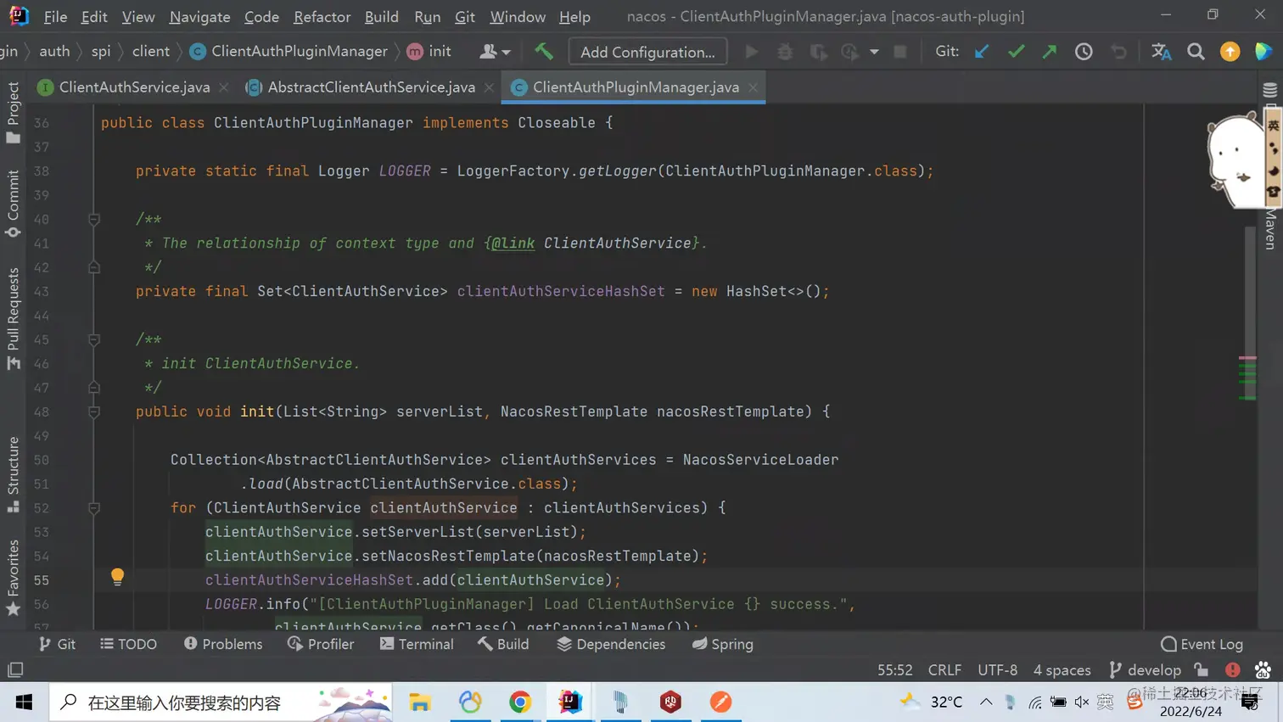Screen dimensions: 1283x722
Task: Click the Windows taskbar search box
Action: tap(221, 702)
